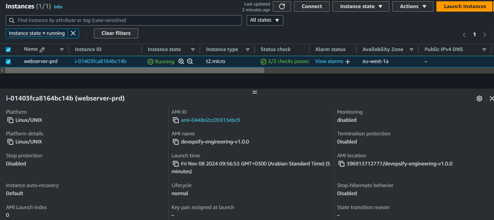Sort by Public IPv4 DNS column arrow
Screen dimensions: 494x220
484,50
